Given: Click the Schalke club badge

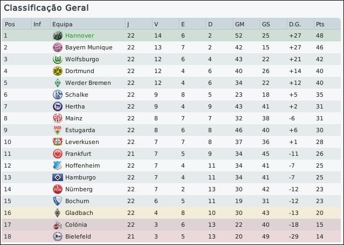Looking at the screenshot, I should 57,95.
